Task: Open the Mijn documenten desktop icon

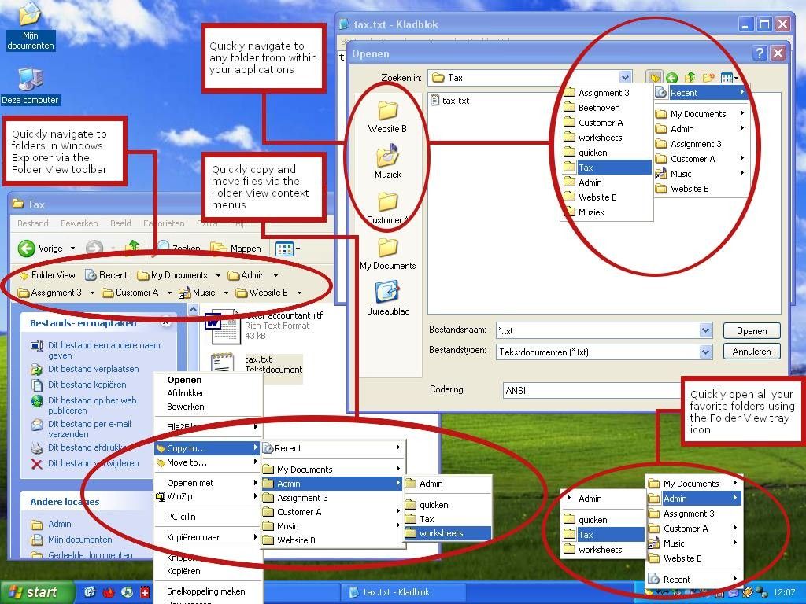Action: (x=30, y=24)
